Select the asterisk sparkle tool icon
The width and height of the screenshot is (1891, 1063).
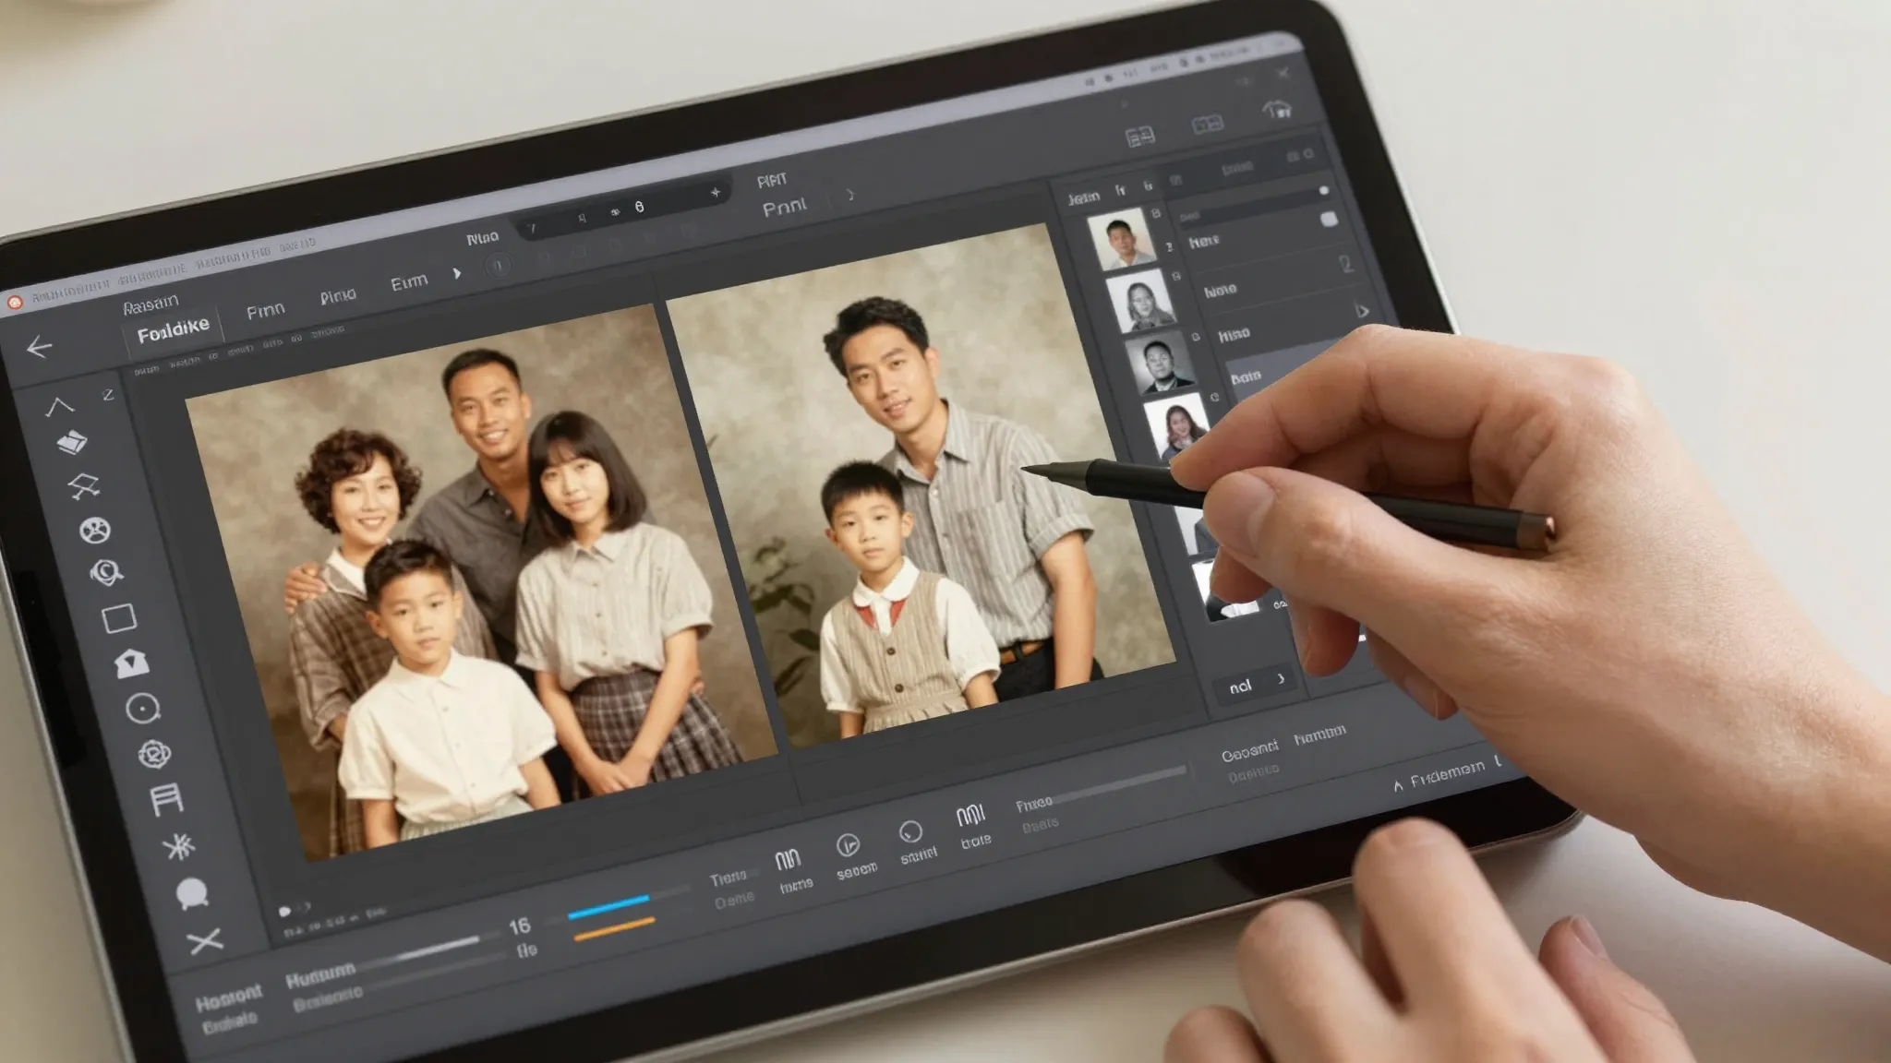coord(178,846)
